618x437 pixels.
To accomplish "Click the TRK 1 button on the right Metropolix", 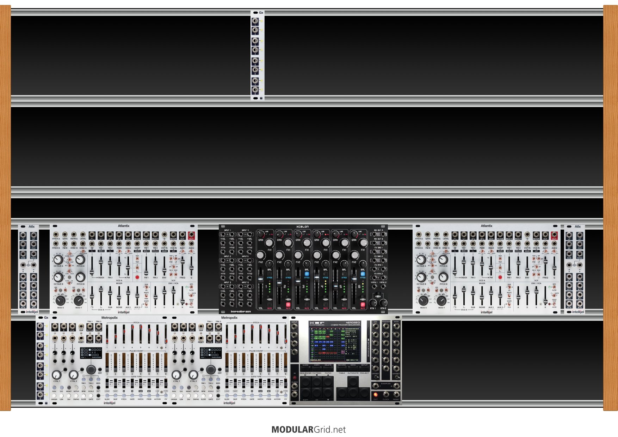I will click(203, 379).
